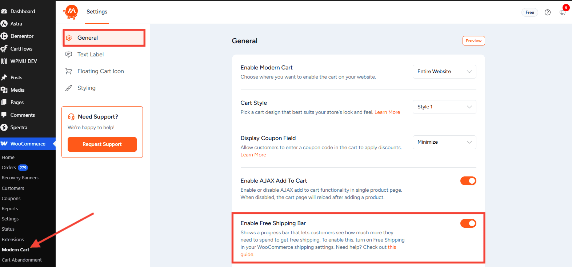The width and height of the screenshot is (572, 267).
Task: Open the announcements megaphone icon
Action: coord(563,12)
